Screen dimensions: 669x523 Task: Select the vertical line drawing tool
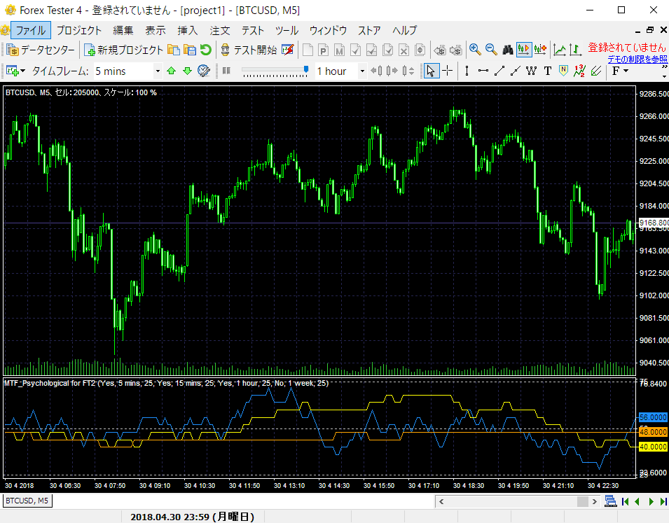(467, 71)
